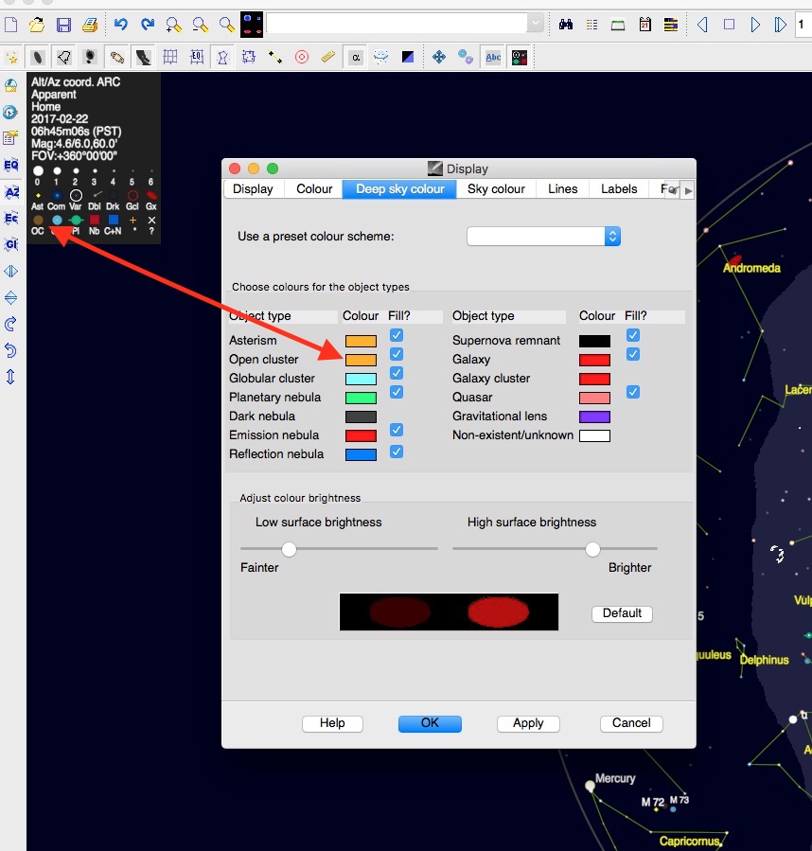
Task: Click the Abc labels toolbar icon
Action: (x=493, y=57)
